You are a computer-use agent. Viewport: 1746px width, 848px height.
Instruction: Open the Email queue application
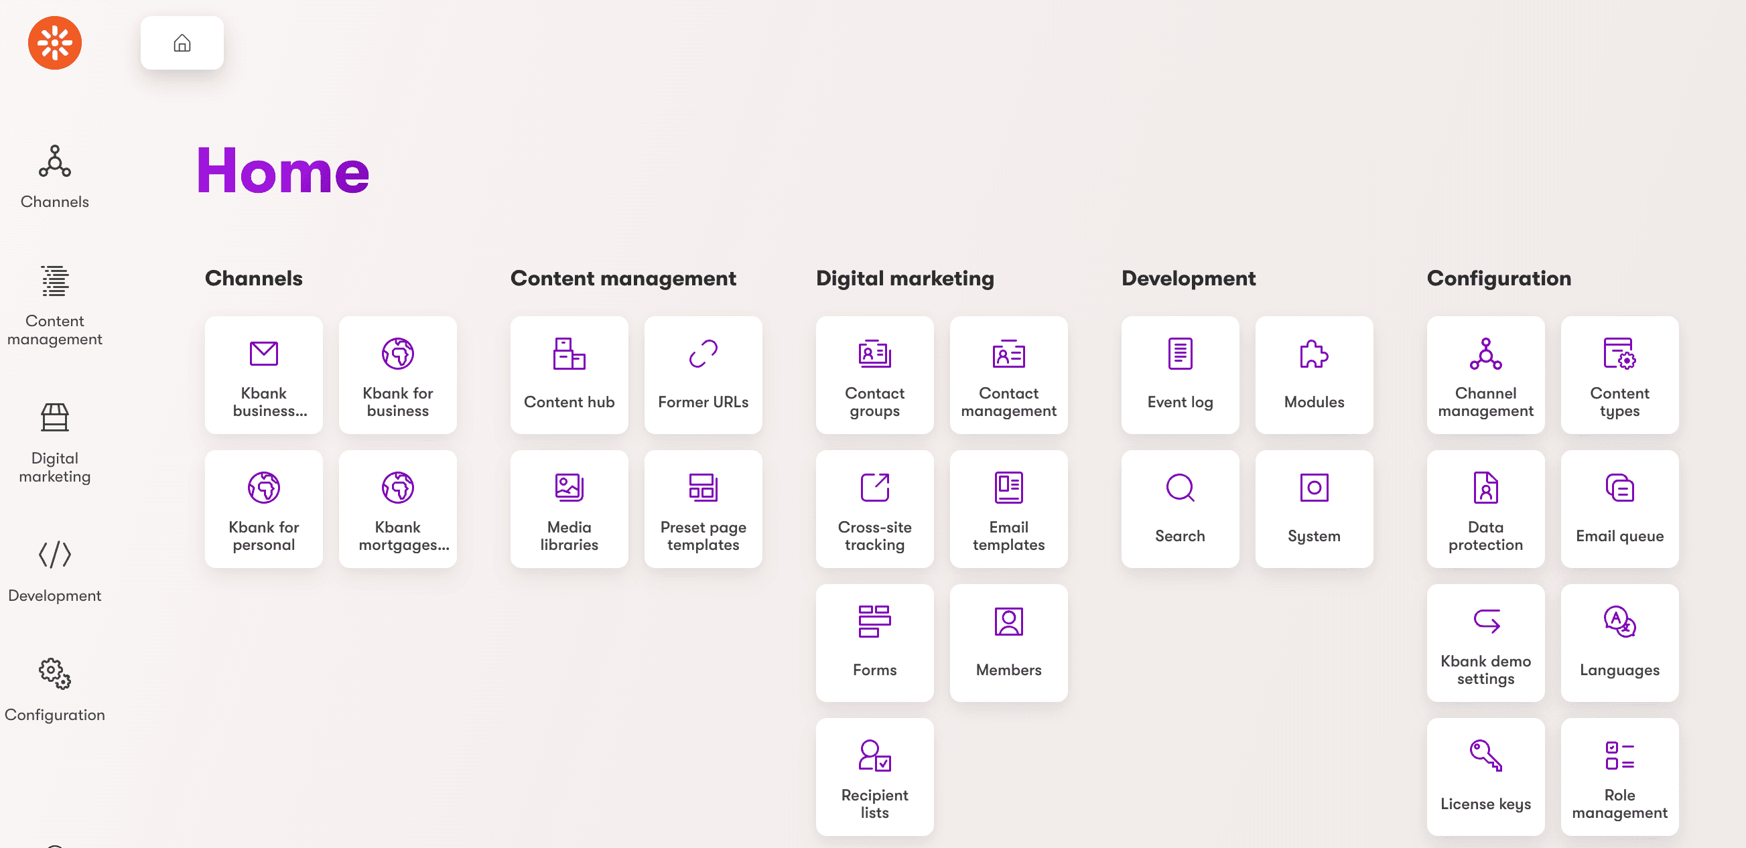1620,508
